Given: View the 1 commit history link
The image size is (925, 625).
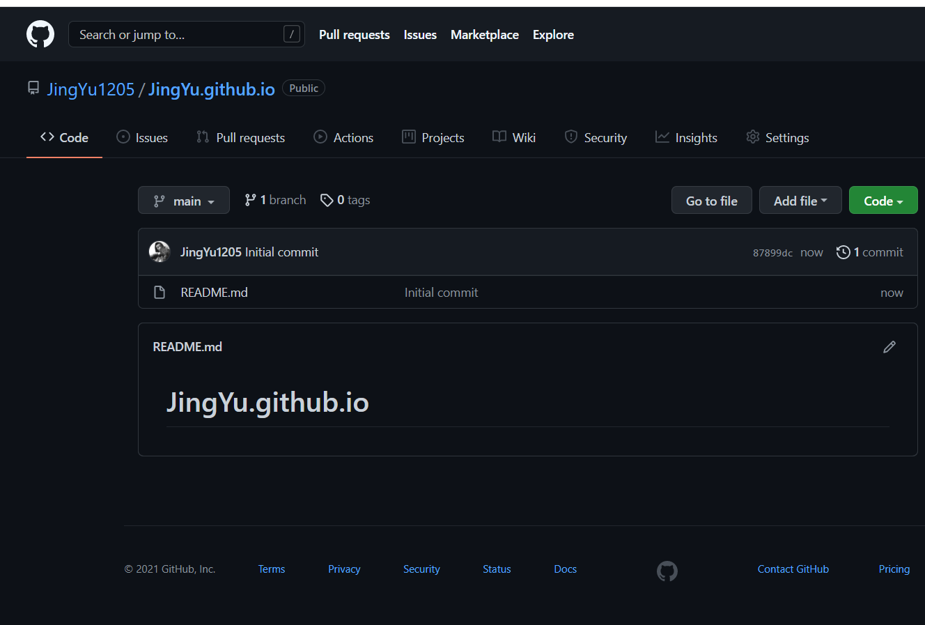Looking at the screenshot, I should point(870,252).
